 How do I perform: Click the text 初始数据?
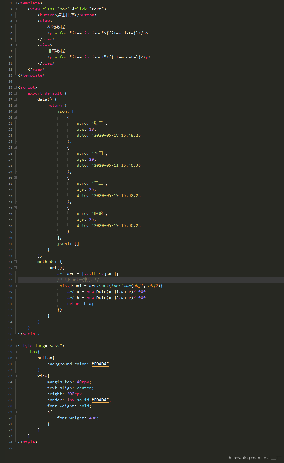pyautogui.click(x=56, y=27)
